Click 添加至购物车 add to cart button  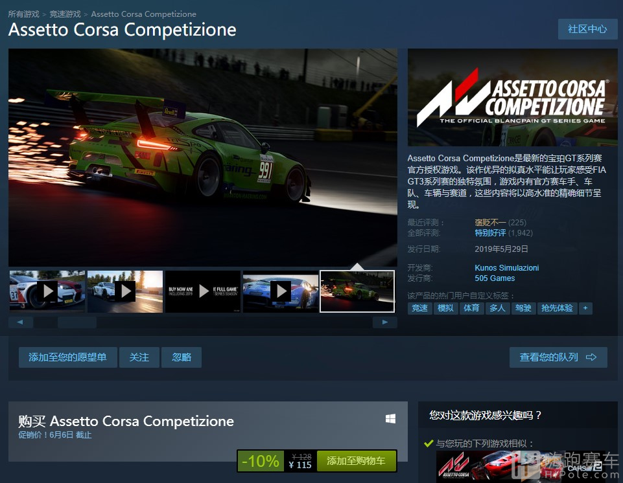[x=356, y=461]
